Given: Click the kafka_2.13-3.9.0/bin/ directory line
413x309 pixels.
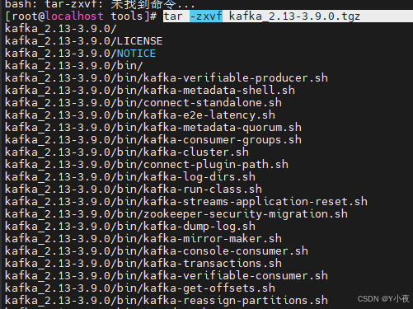Looking at the screenshot, I should [74, 66].
